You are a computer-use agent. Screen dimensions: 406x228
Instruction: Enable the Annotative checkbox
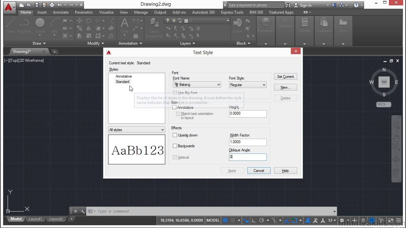point(174,107)
